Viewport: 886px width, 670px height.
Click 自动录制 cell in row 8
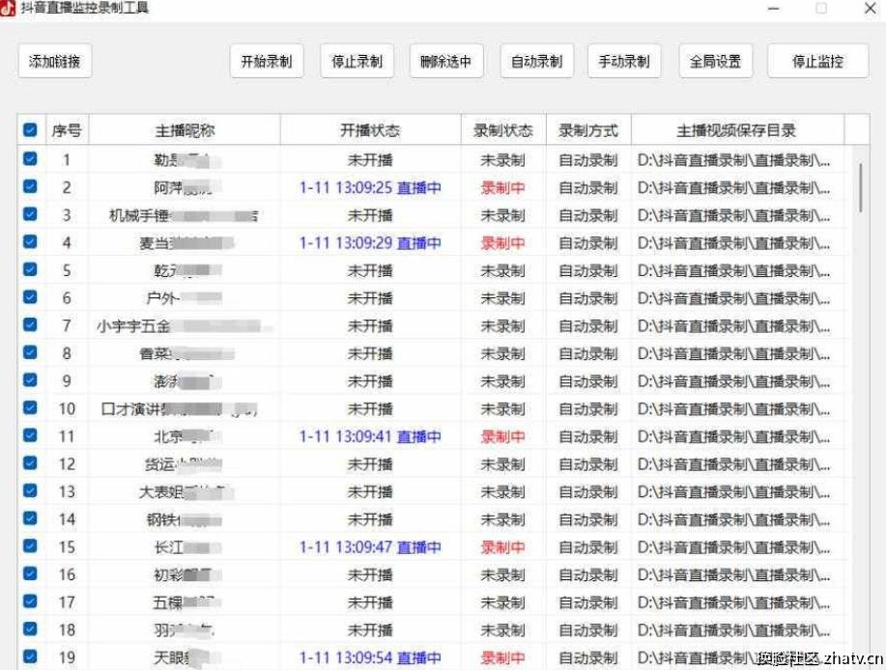point(588,353)
